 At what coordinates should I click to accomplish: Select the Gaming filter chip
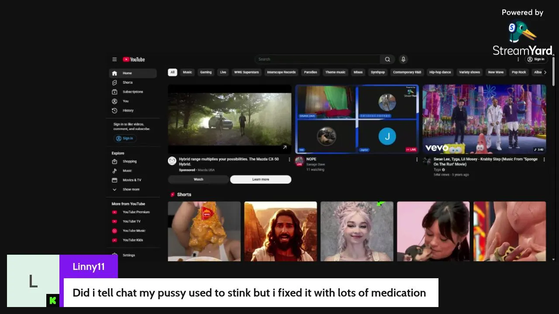pyautogui.click(x=206, y=72)
